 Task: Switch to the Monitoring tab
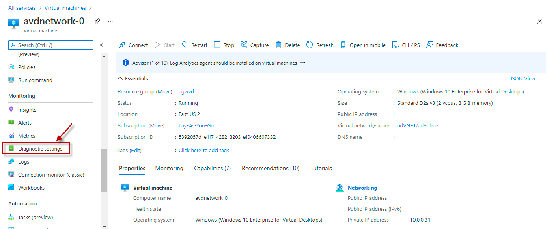[169, 168]
